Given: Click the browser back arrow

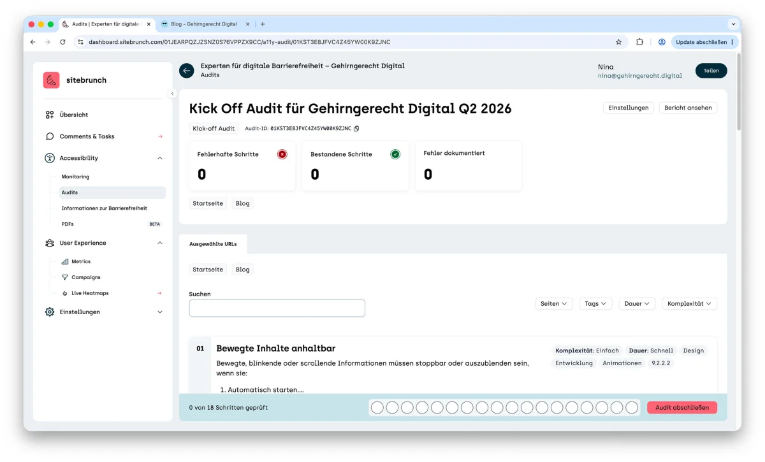Looking at the screenshot, I should 33,42.
